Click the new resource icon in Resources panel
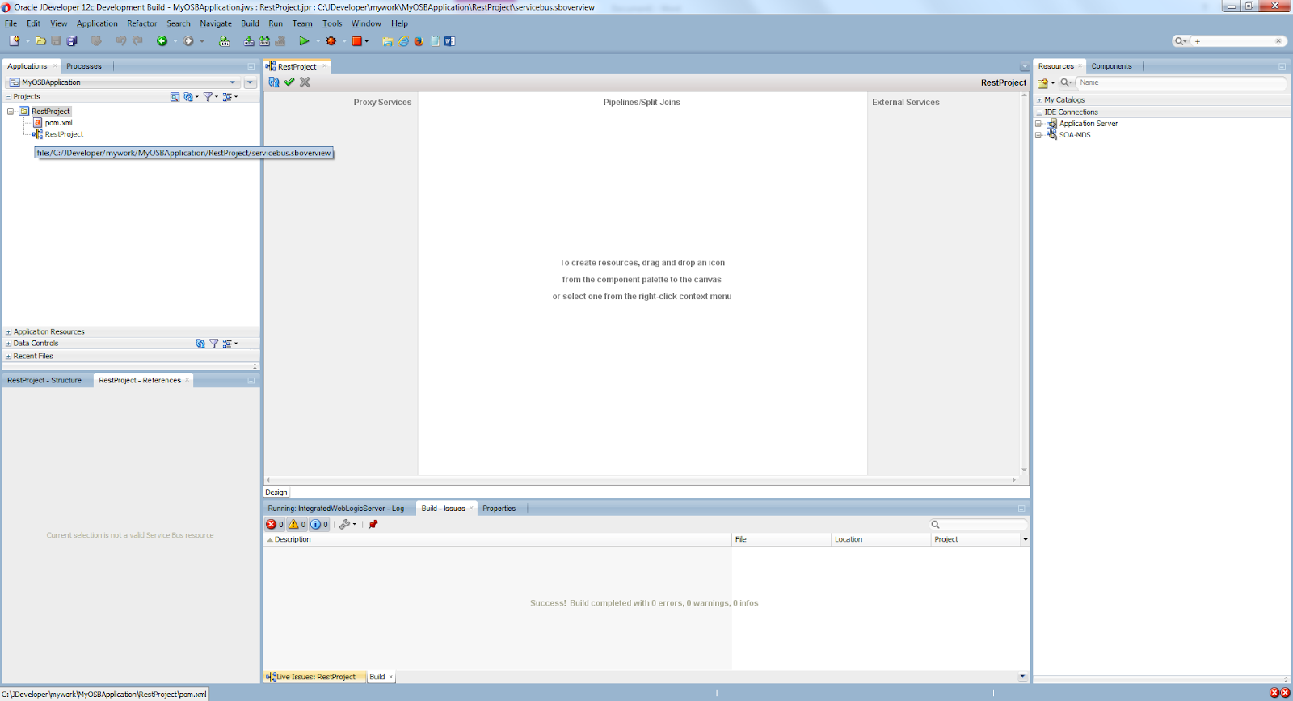 (x=1042, y=82)
